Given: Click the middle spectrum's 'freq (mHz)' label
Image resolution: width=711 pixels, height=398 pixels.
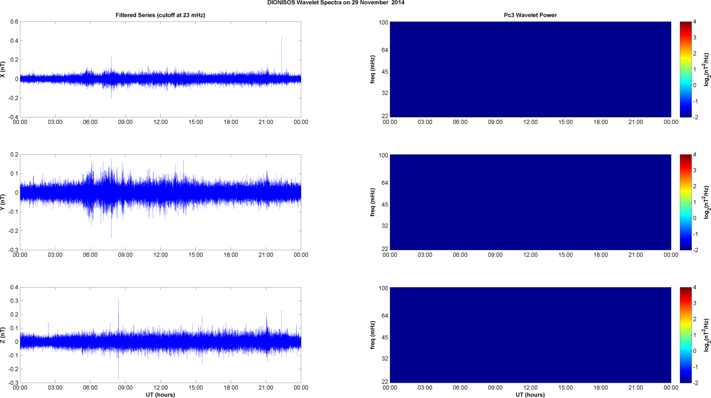Looking at the screenshot, I should (x=373, y=202).
